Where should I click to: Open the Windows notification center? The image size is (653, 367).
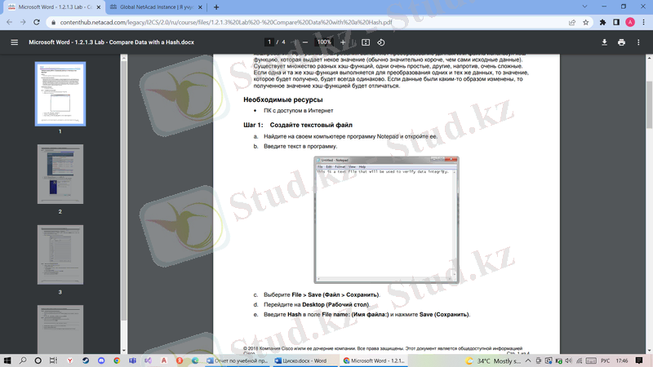pyautogui.click(x=639, y=360)
